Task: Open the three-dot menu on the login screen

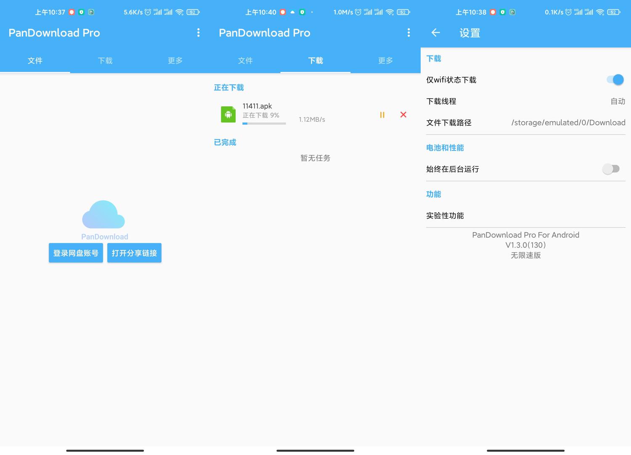Action: coord(198,33)
